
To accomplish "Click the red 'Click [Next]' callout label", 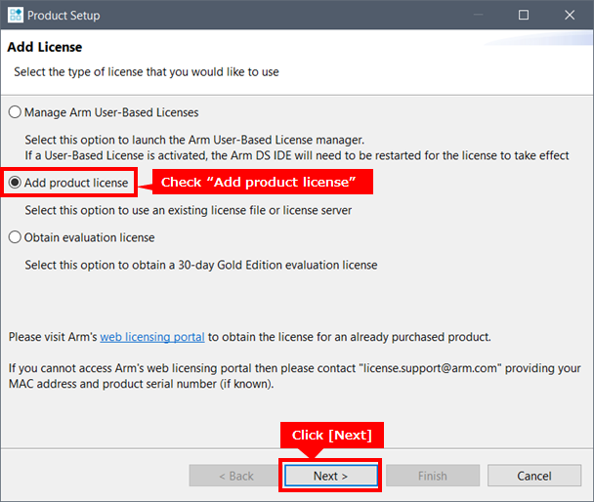I will pyautogui.click(x=332, y=435).
